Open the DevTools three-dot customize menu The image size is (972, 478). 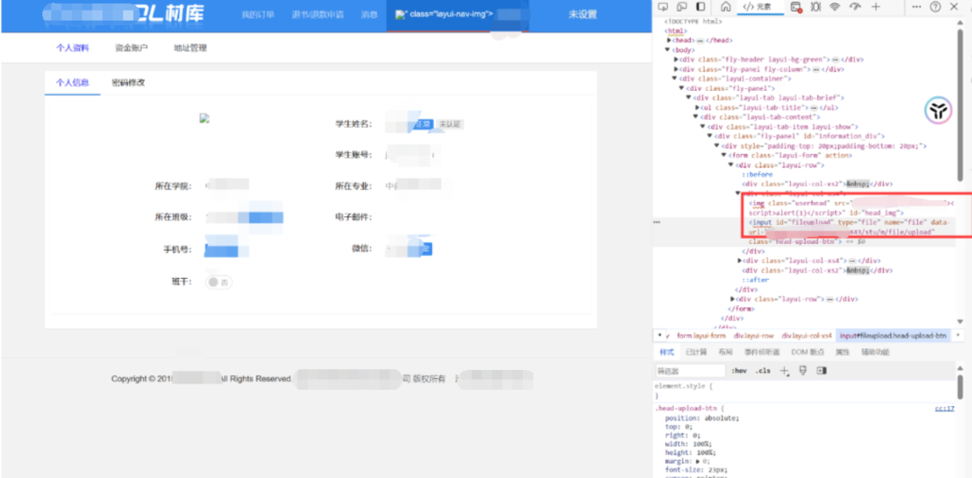[x=917, y=6]
